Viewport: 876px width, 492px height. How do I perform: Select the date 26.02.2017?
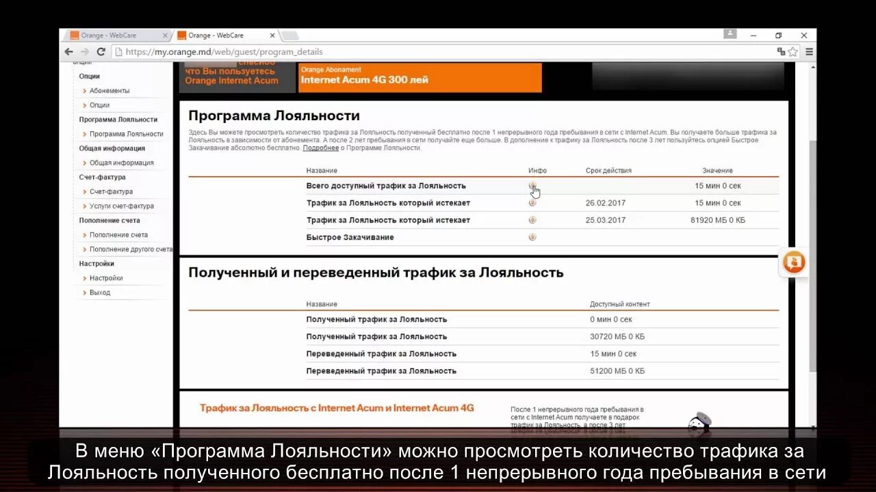point(606,203)
